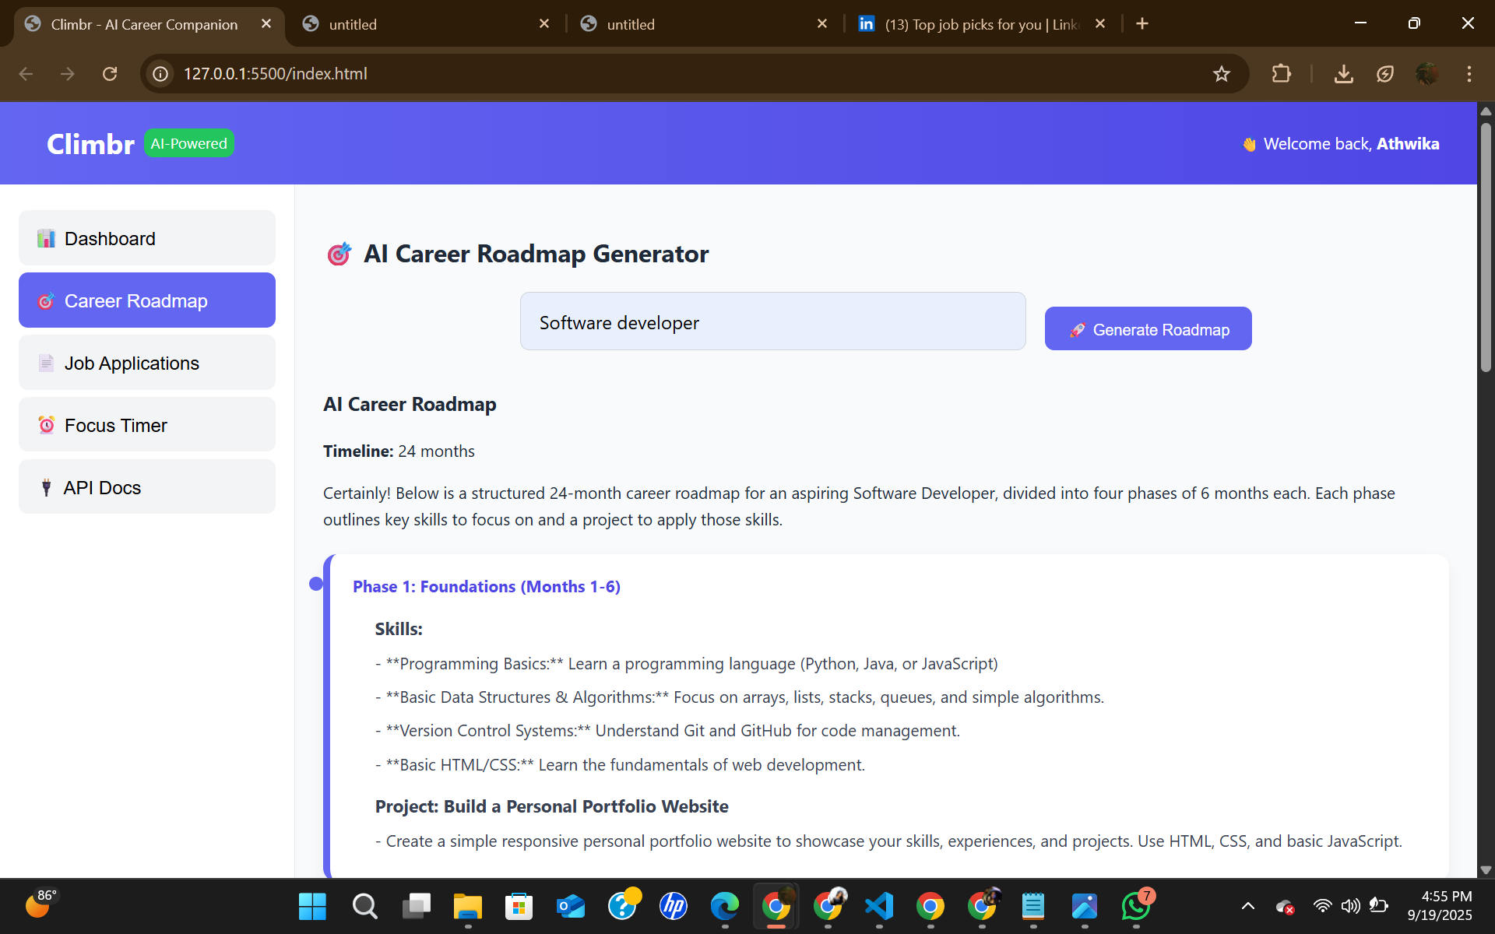Bookmark this page with star icon
1495x934 pixels.
1221,74
